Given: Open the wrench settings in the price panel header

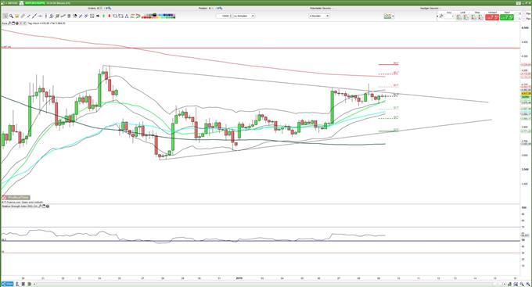Looking at the screenshot, I should [10, 23].
